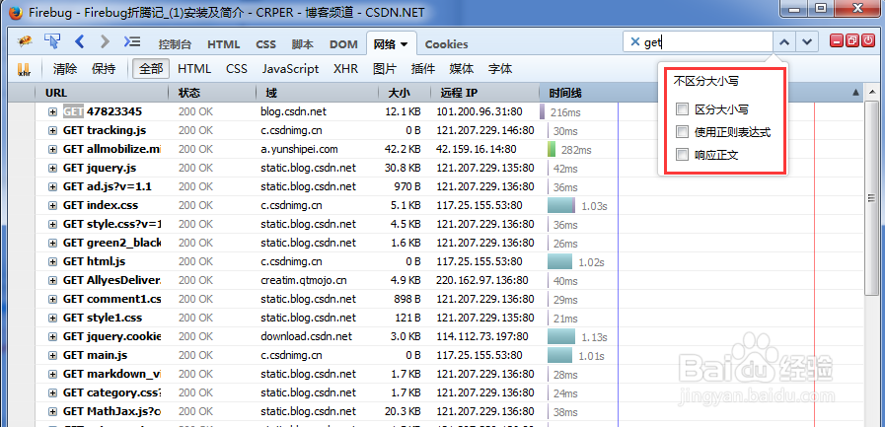Sort by the 域 column header
The image size is (885, 427).
pyautogui.click(x=318, y=93)
